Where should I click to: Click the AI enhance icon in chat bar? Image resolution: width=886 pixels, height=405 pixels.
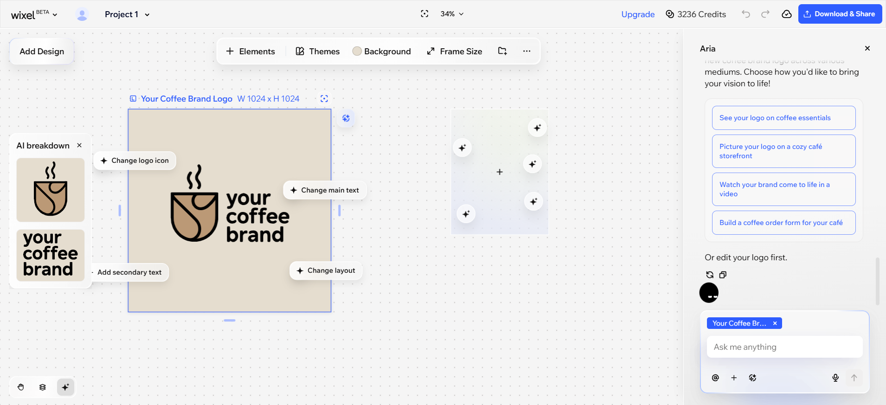[752, 378]
